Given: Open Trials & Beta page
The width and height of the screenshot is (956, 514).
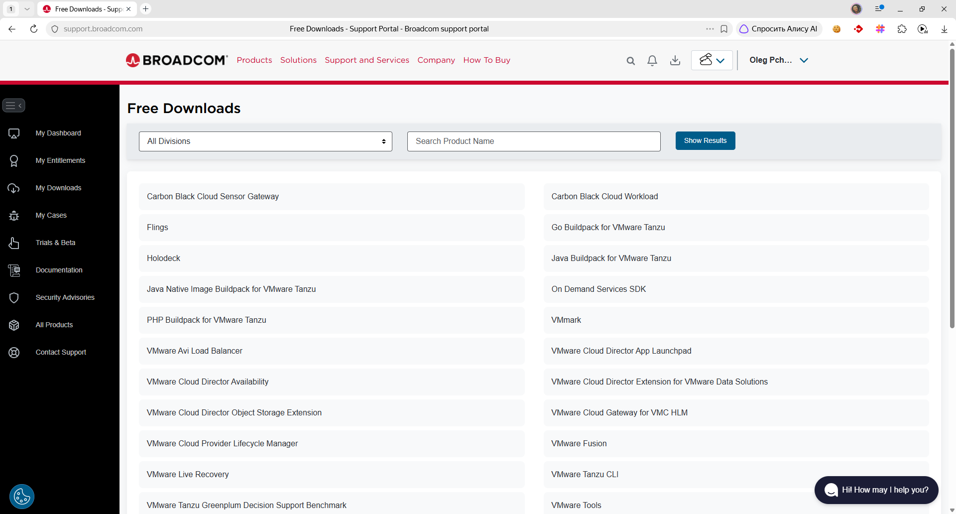Looking at the screenshot, I should point(55,243).
